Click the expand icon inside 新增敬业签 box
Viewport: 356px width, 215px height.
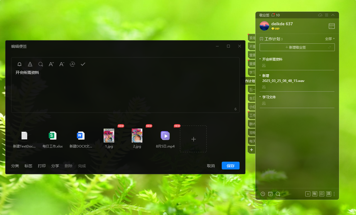click(x=330, y=47)
